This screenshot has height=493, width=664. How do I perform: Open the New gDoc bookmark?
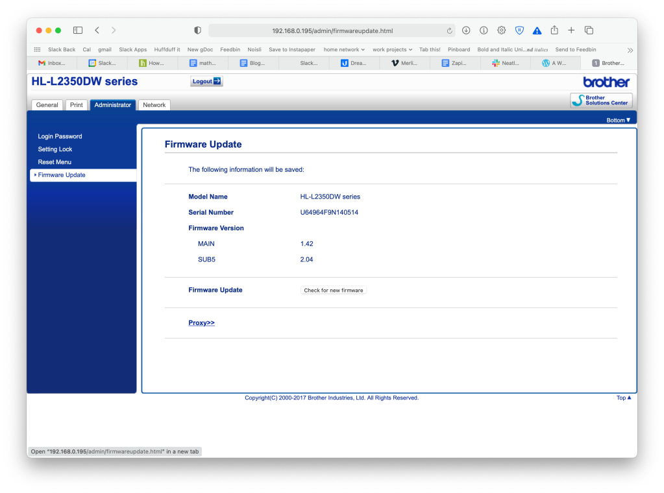201,49
